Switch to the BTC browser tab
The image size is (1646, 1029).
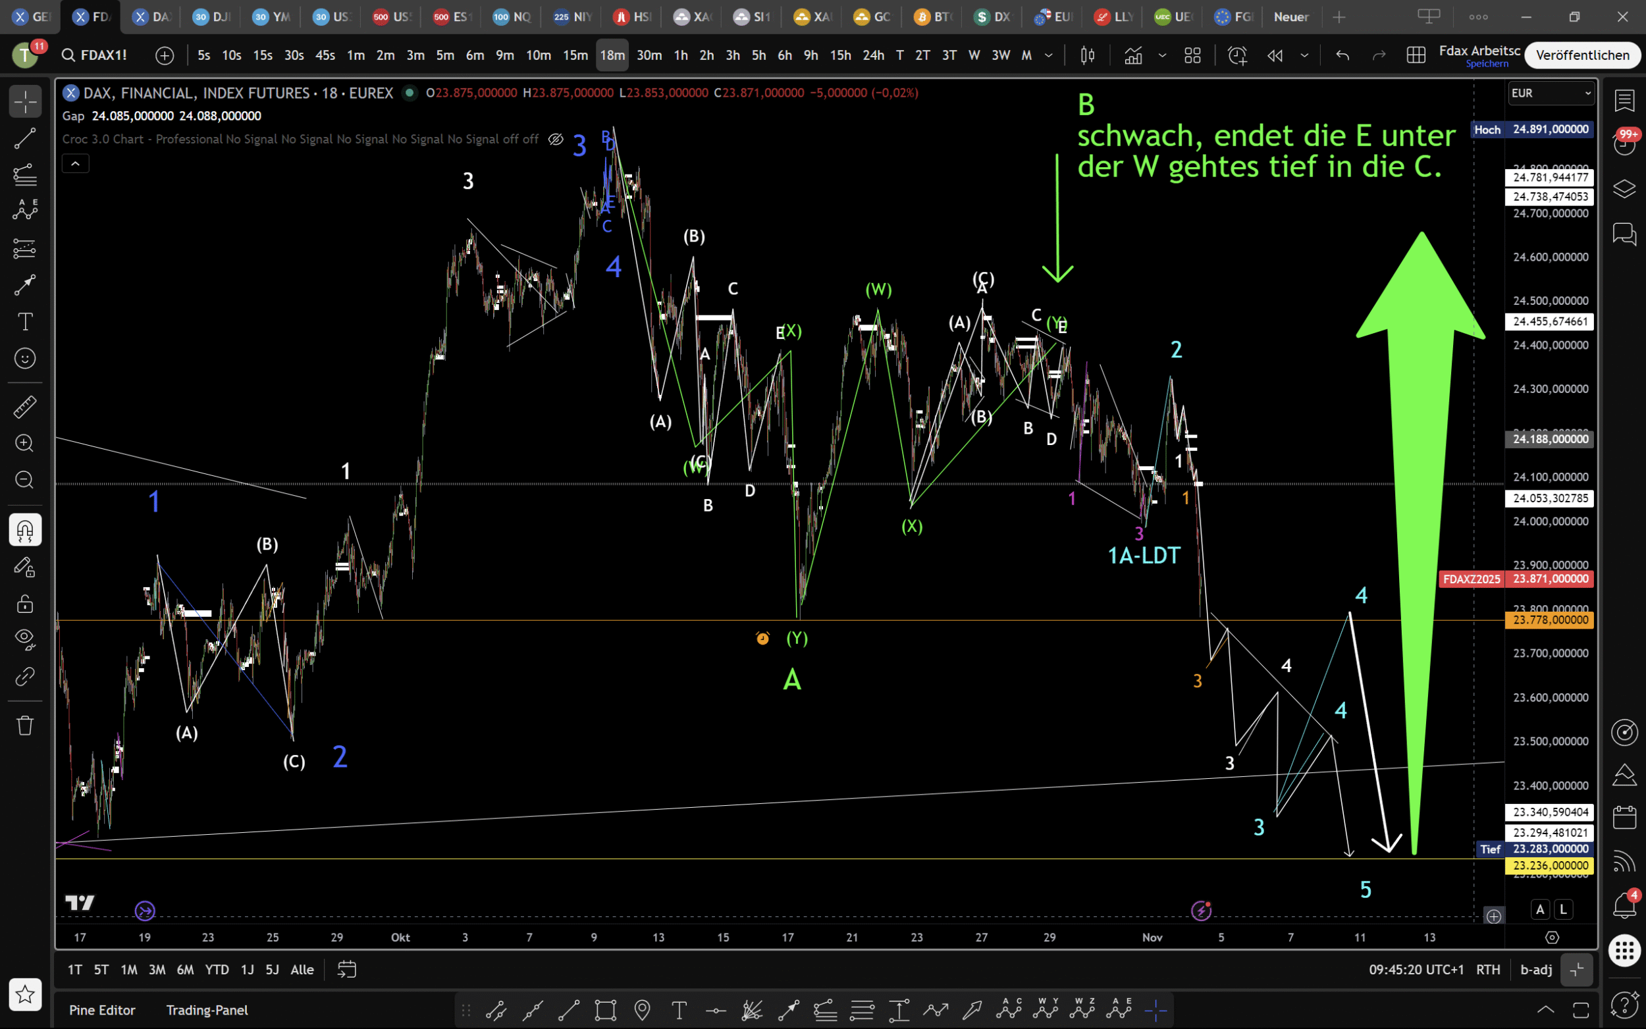934,17
